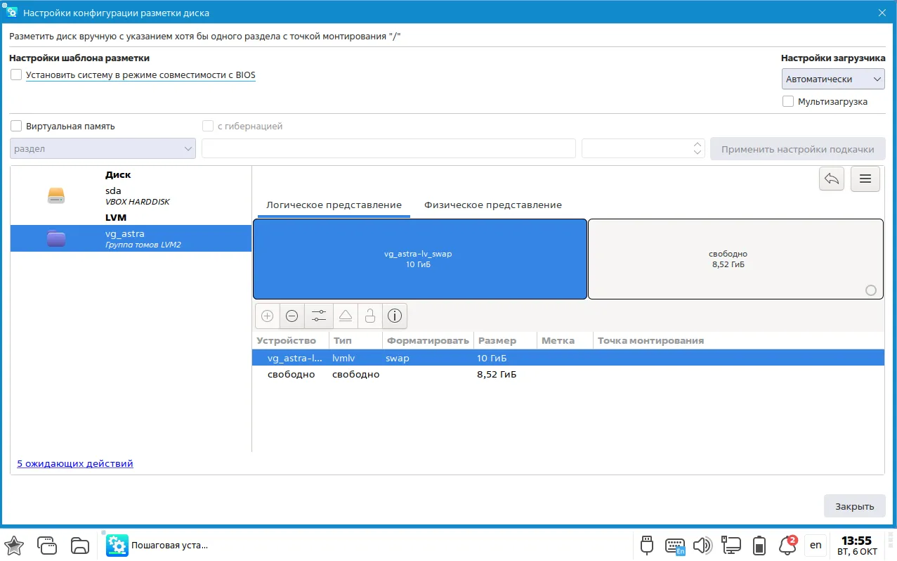This screenshot has width=897, height=561.
Task: Open the taskbar clock showing 13:55
Action: pyautogui.click(x=857, y=545)
